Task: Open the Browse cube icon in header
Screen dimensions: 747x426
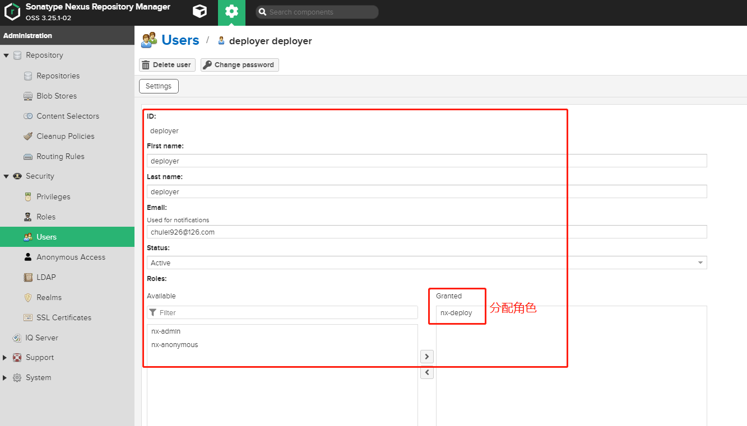Action: tap(199, 12)
